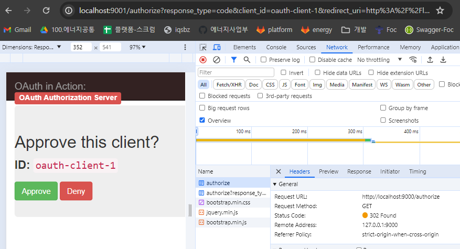Viewport: 460px width, 249px height.
Task: Open the energy GitLab bookmark
Action: [316, 30]
